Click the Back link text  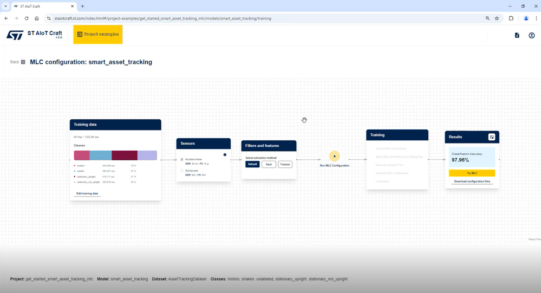(15, 62)
